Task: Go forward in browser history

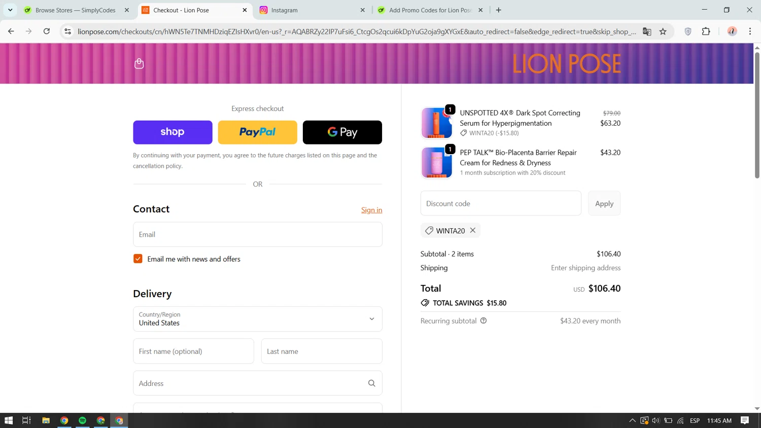Action: tap(29, 31)
